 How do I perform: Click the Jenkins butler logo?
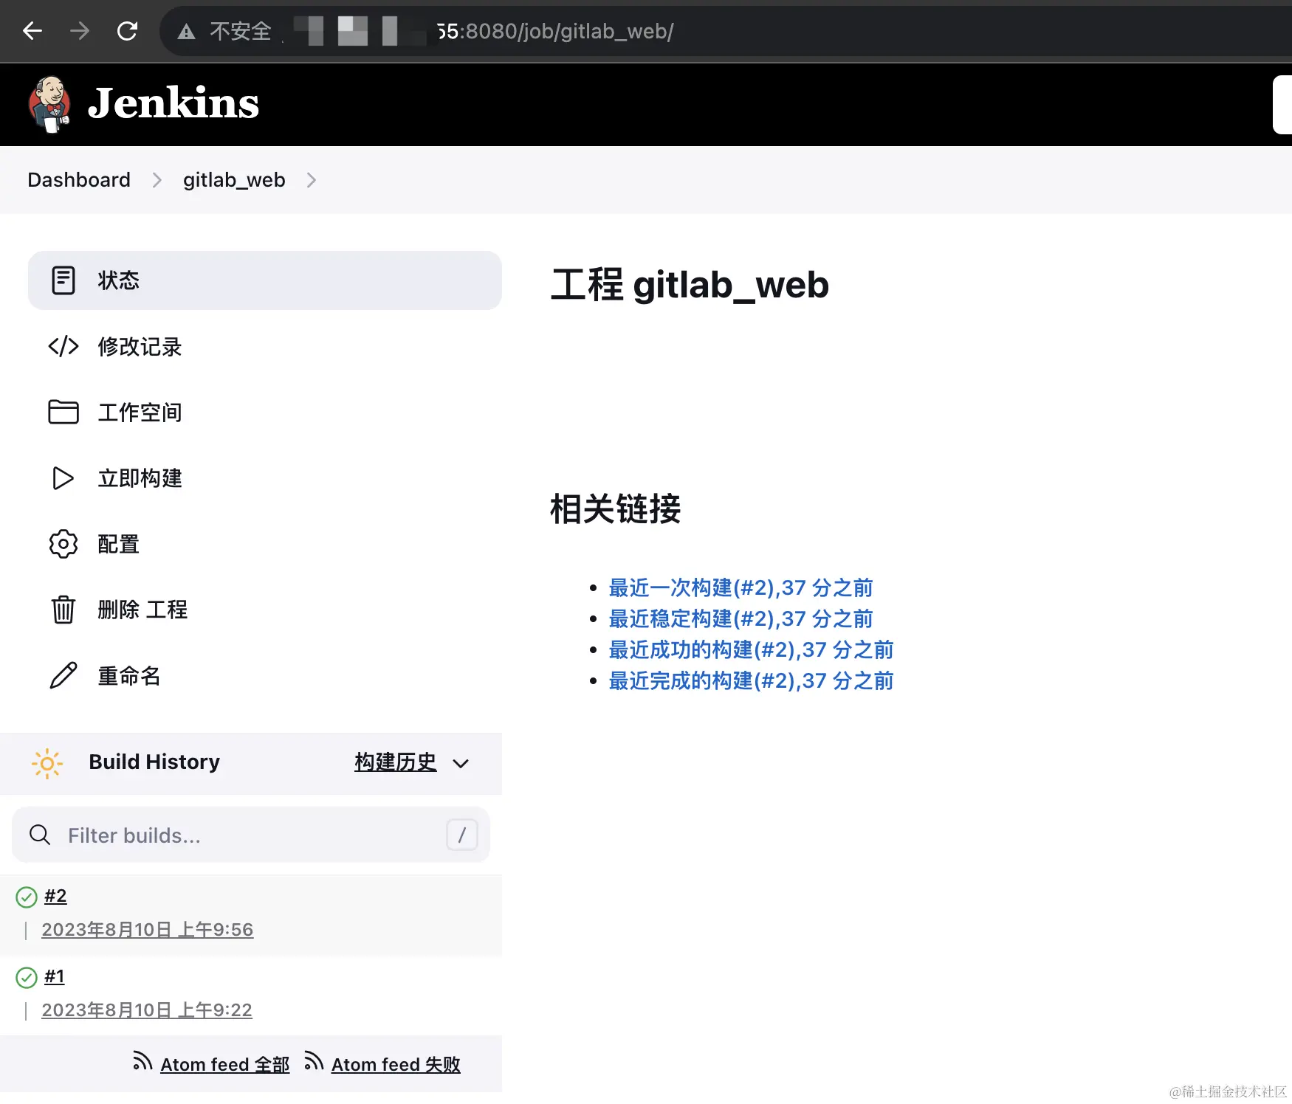pyautogui.click(x=50, y=104)
